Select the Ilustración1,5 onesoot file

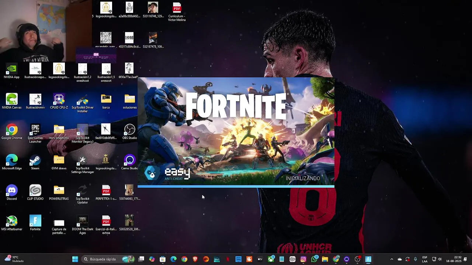tap(106, 73)
